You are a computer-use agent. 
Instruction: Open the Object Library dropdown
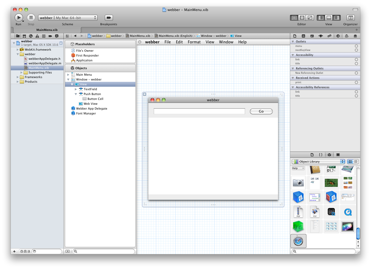point(319,162)
